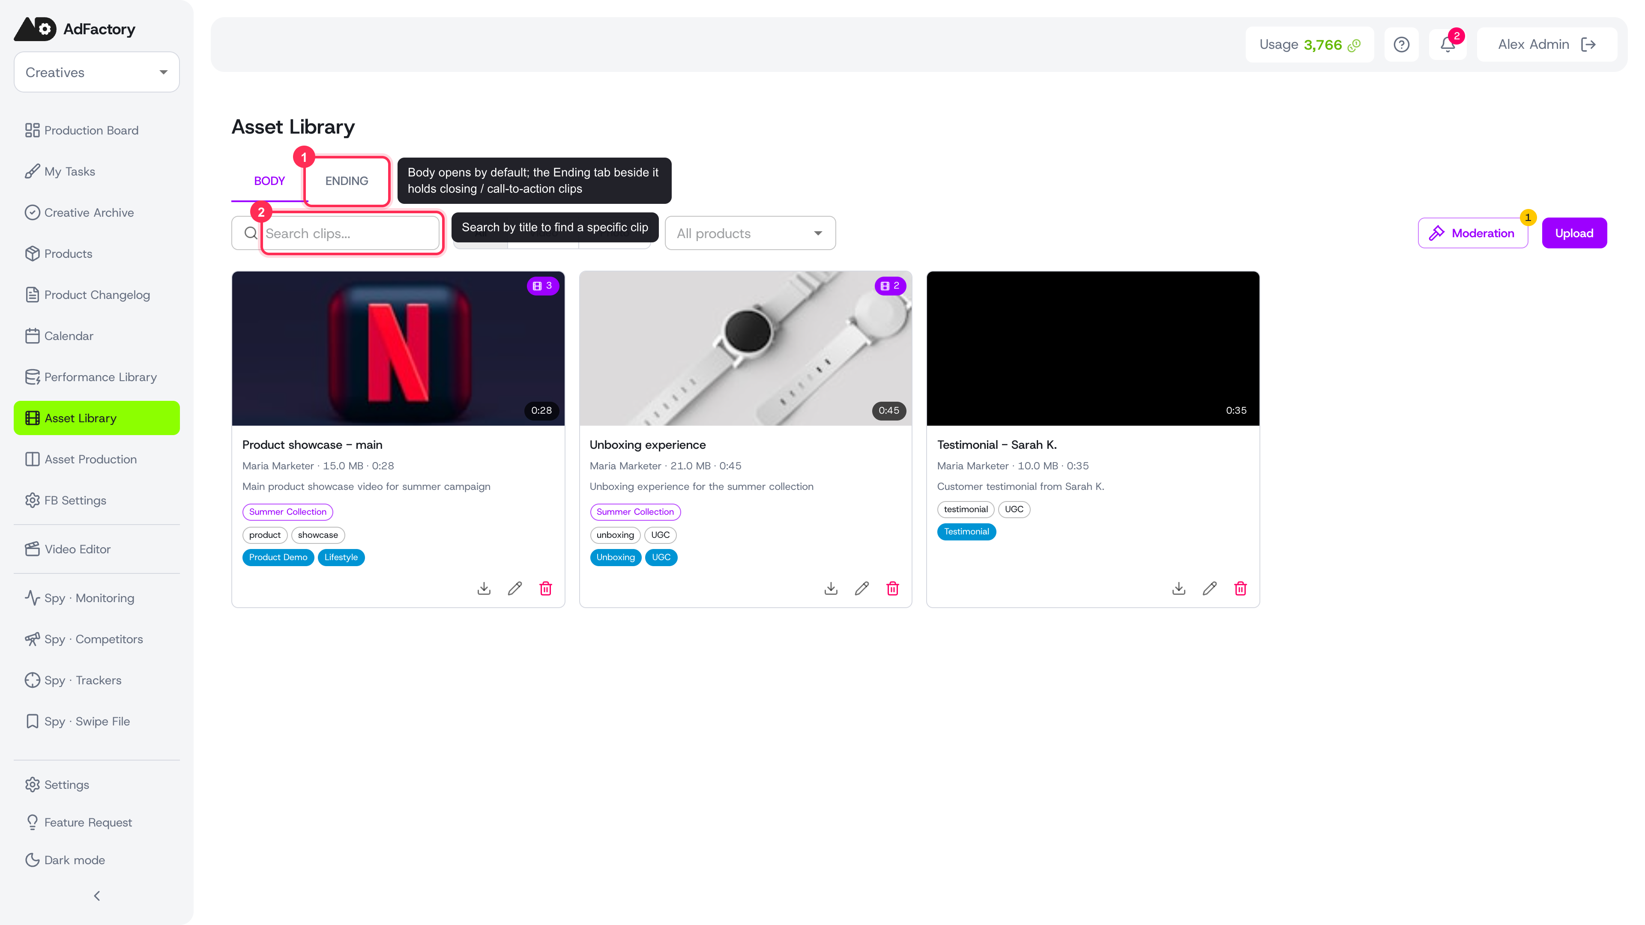Expand the All products filter dropdown
The image size is (1645, 925).
click(x=750, y=233)
